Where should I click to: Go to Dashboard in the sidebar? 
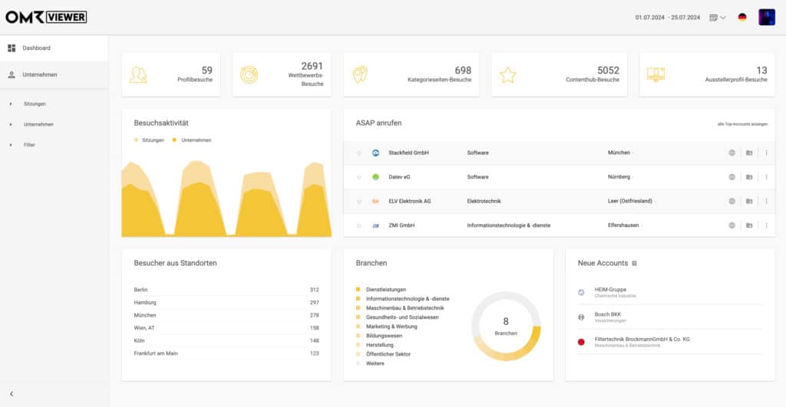click(36, 48)
